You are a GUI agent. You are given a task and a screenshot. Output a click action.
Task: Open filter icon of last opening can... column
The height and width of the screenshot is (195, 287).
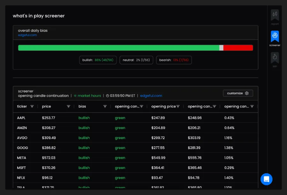(252, 106)
